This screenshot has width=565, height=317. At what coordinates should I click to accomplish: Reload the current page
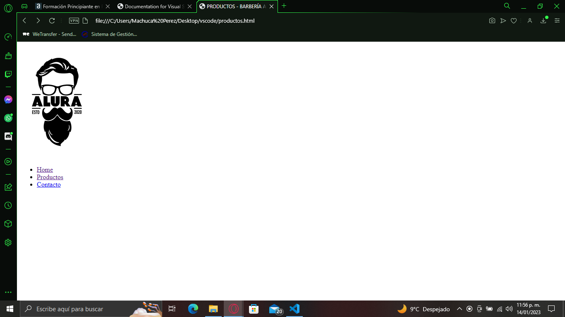[52, 21]
